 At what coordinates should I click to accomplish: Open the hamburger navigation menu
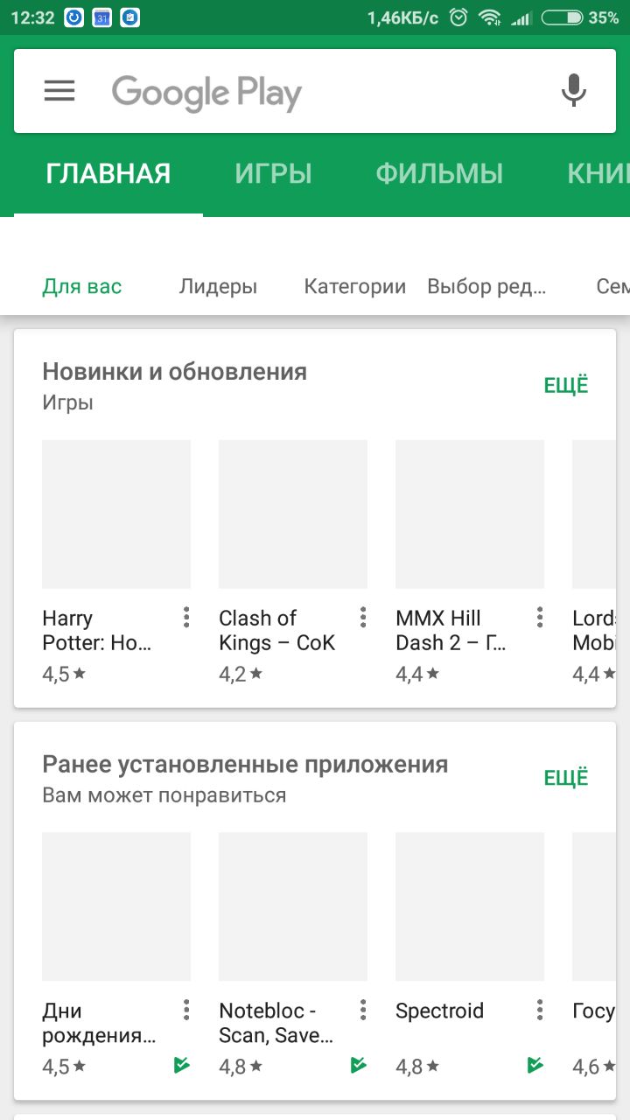click(x=59, y=91)
